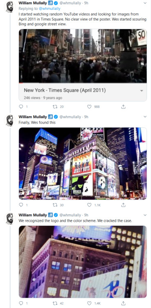Open William Mullally's avatar on the last tweet
The height and width of the screenshot is (308, 151).
pyautogui.click(x=9, y=218)
